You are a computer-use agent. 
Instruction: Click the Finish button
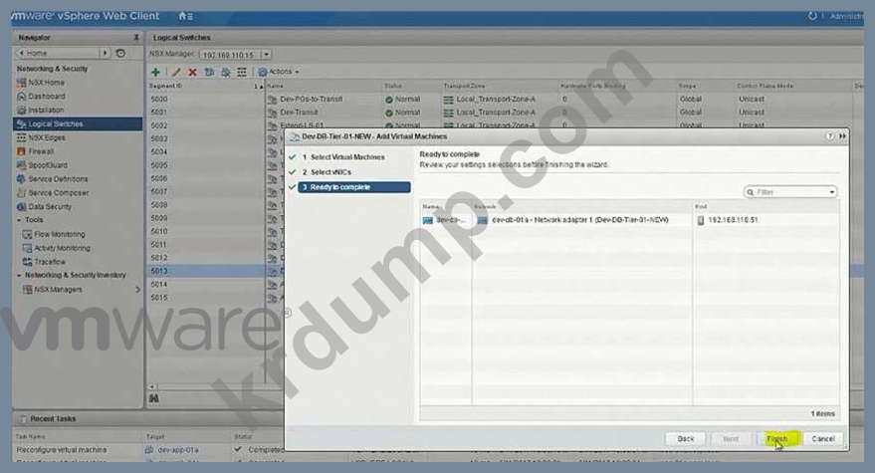click(777, 439)
